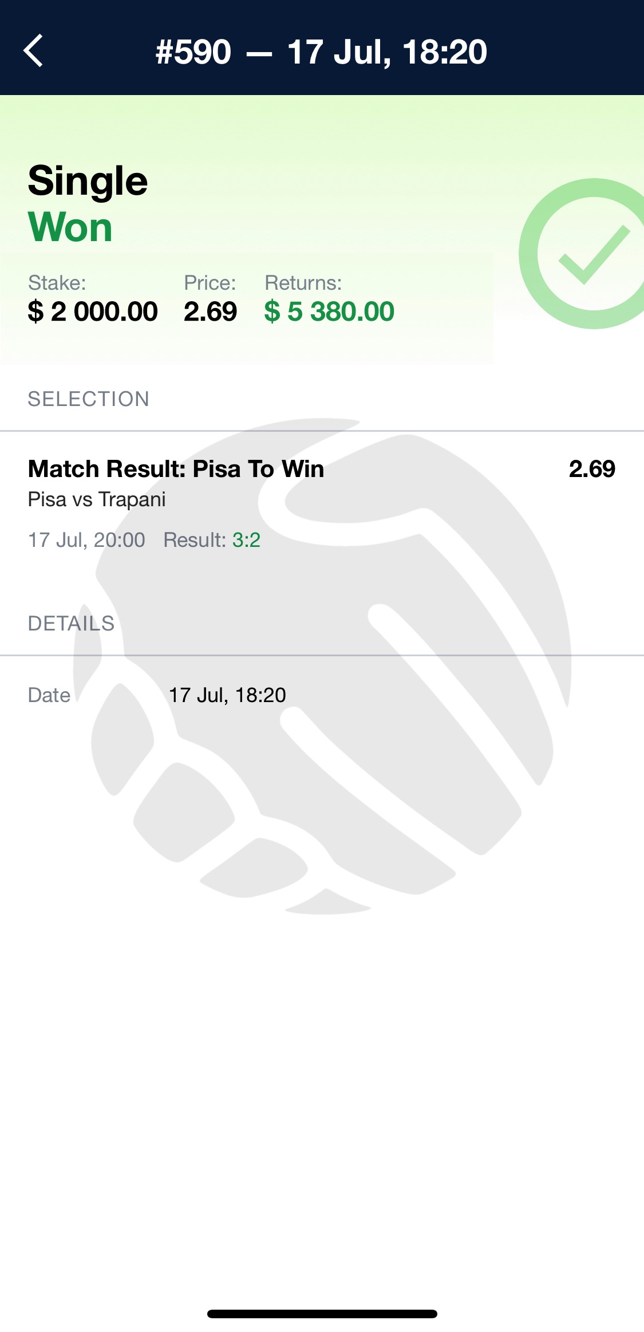Open the DETAILS section header
The image size is (644, 1332).
[71, 624]
